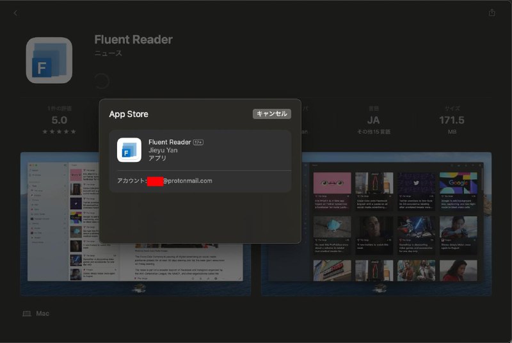This screenshot has width=512, height=343.
Task: Click the ニュース category link
Action: tap(108, 53)
